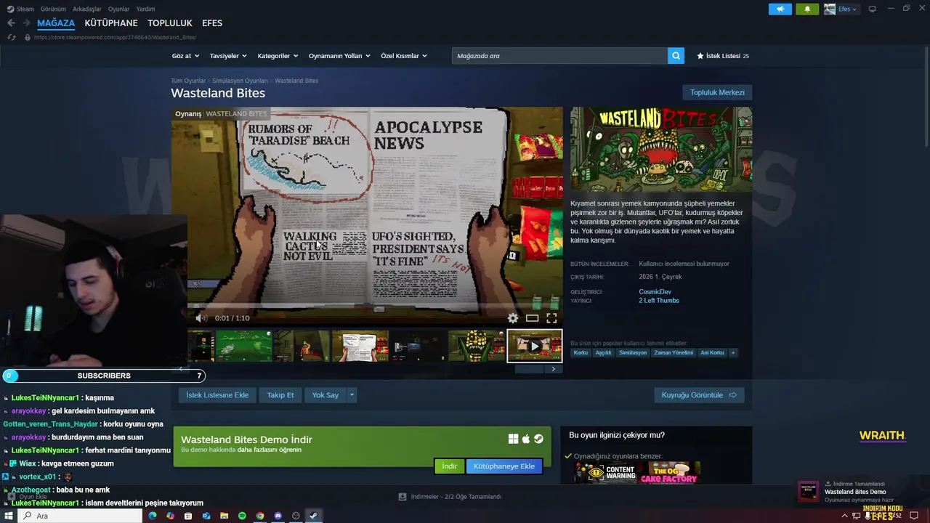This screenshot has width=930, height=523.
Task: Expand the Kategoriler dropdown
Action: 278,56
